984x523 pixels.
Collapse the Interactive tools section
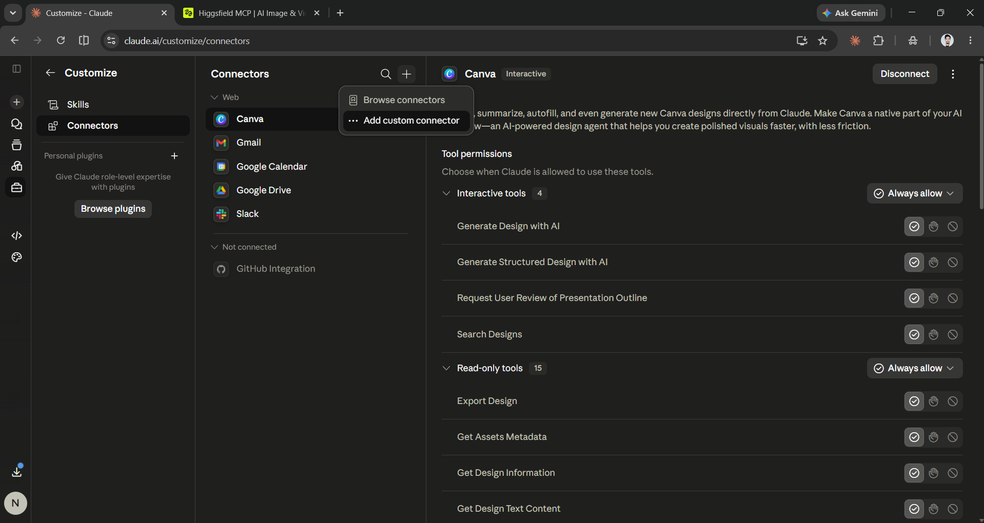pos(446,193)
